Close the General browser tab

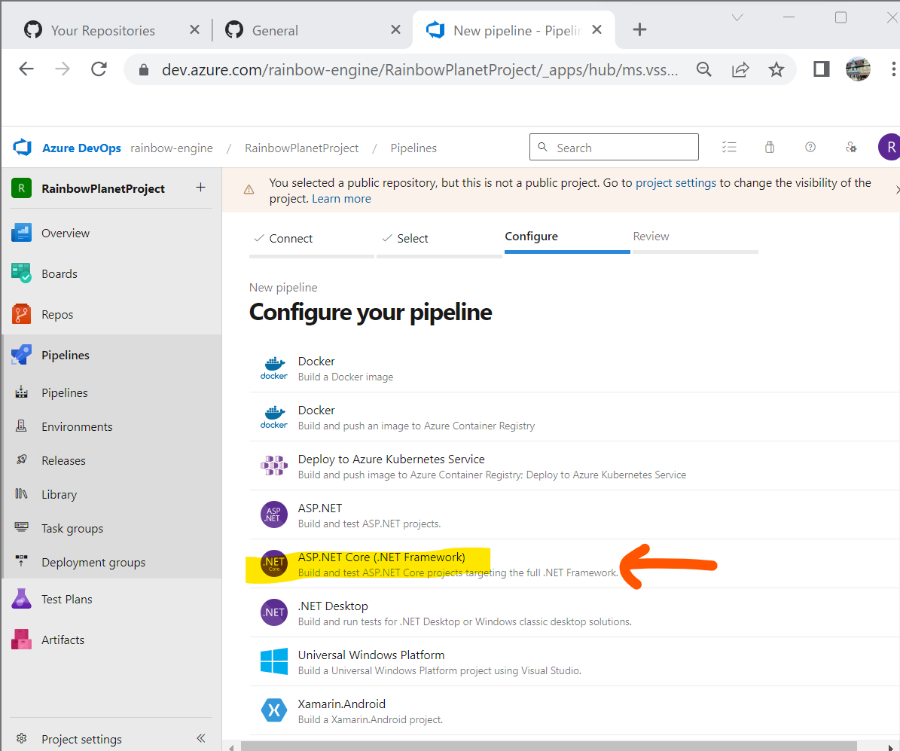tap(395, 29)
